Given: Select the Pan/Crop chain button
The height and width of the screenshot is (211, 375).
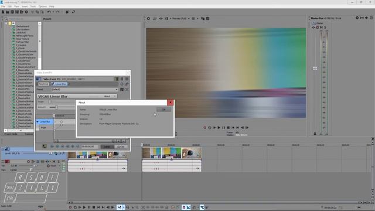Looking at the screenshot, I should pos(43,84).
